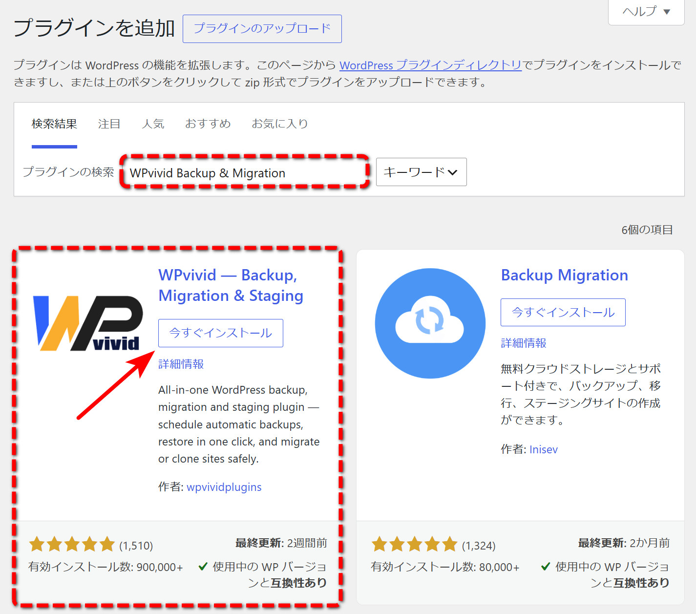Focus the plugin search input field
The width and height of the screenshot is (696, 614).
[x=245, y=172]
